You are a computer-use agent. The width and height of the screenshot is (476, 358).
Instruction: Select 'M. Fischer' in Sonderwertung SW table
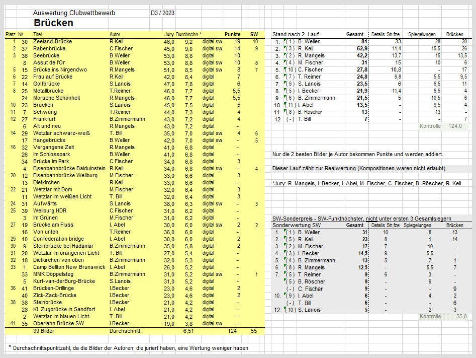311,246
